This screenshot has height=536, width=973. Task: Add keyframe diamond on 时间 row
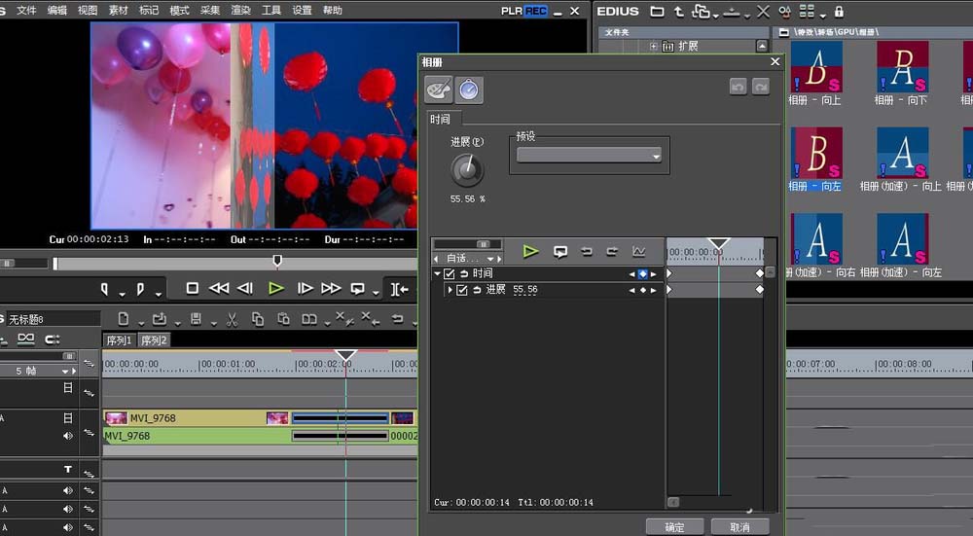pyautogui.click(x=642, y=273)
